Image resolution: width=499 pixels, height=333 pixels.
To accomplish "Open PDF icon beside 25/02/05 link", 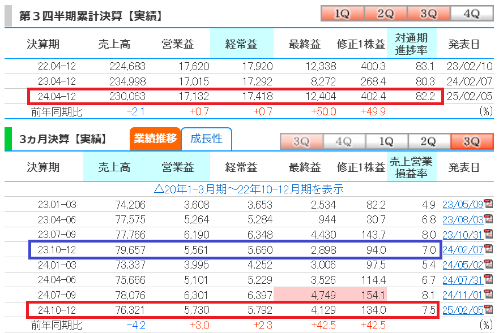I will click(x=488, y=309).
